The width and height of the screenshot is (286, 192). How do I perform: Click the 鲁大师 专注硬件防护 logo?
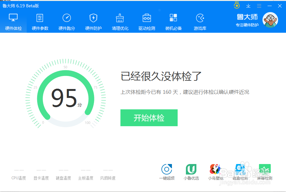247,20
